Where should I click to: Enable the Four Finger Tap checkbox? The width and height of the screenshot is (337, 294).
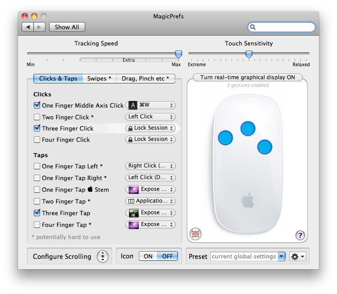(x=37, y=225)
